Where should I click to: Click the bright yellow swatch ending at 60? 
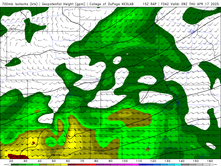pos(64,165)
